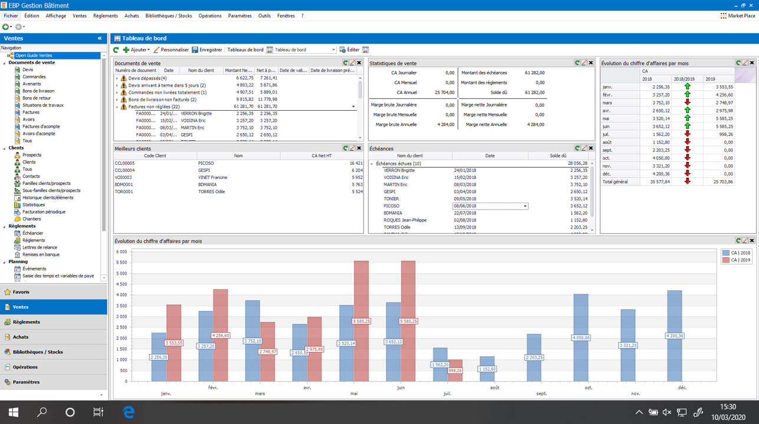Viewport: 759px width, 424px height.
Task: Open the Market Place link
Action: [x=738, y=16]
